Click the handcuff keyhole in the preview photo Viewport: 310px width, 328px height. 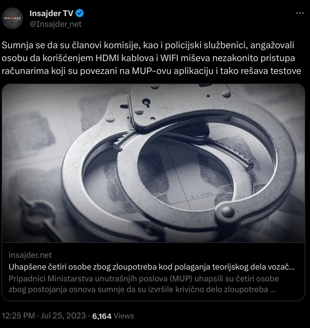(x=146, y=103)
